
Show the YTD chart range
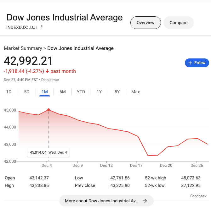click(81, 92)
